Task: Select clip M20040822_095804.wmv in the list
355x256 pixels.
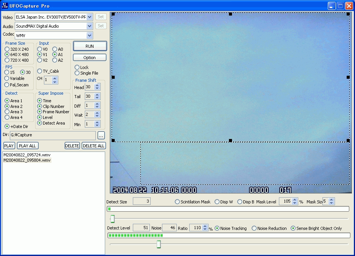Action: [26, 160]
